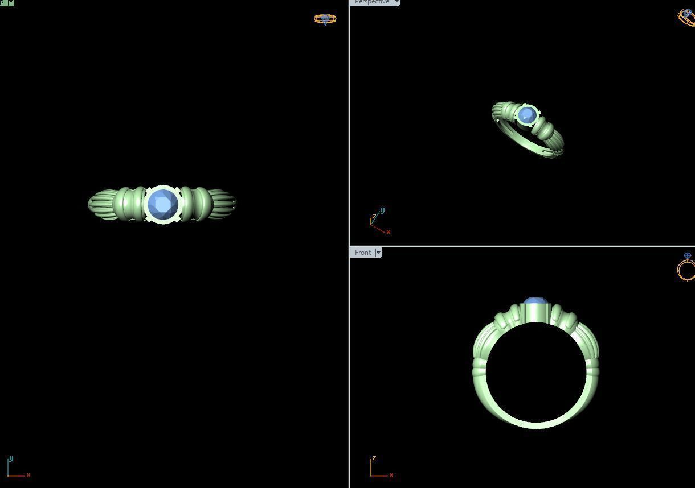Viewport: 695px width, 488px height.
Task: Click the gem top in the Front view
Action: pos(535,301)
